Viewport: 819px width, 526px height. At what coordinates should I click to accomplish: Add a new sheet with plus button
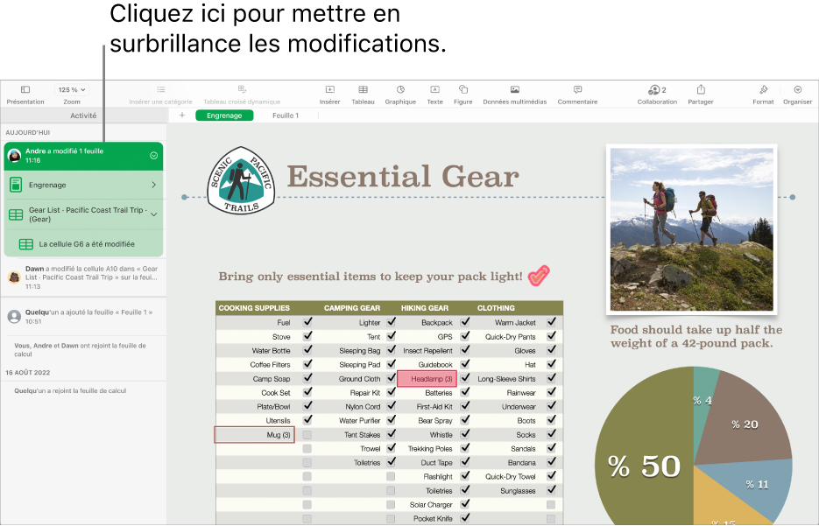point(182,116)
